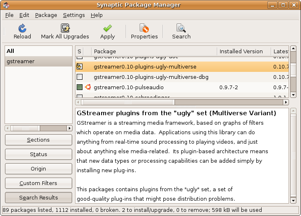Sort by the Package column header
The width and height of the screenshot is (301, 216).
tap(154, 51)
